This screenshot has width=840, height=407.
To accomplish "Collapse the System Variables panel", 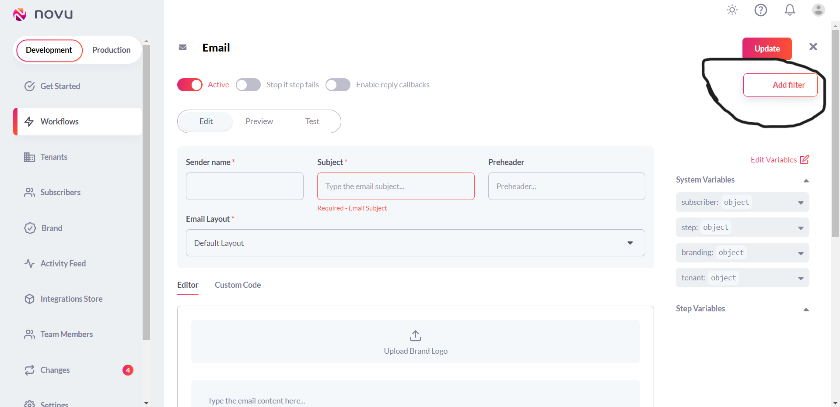I will pos(807,180).
